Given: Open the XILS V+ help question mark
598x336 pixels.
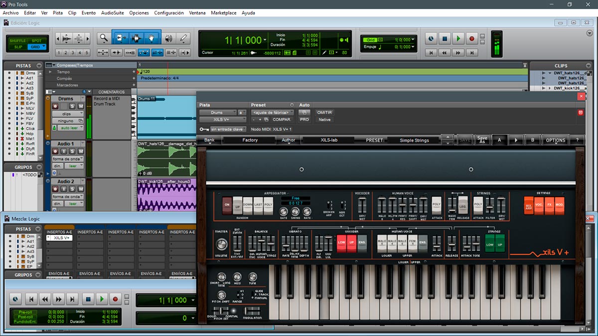Looking at the screenshot, I should coord(577,140).
